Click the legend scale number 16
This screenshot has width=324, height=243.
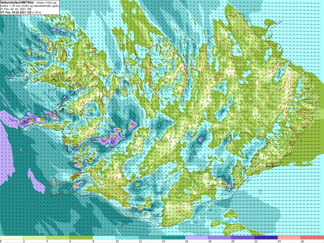187,241
